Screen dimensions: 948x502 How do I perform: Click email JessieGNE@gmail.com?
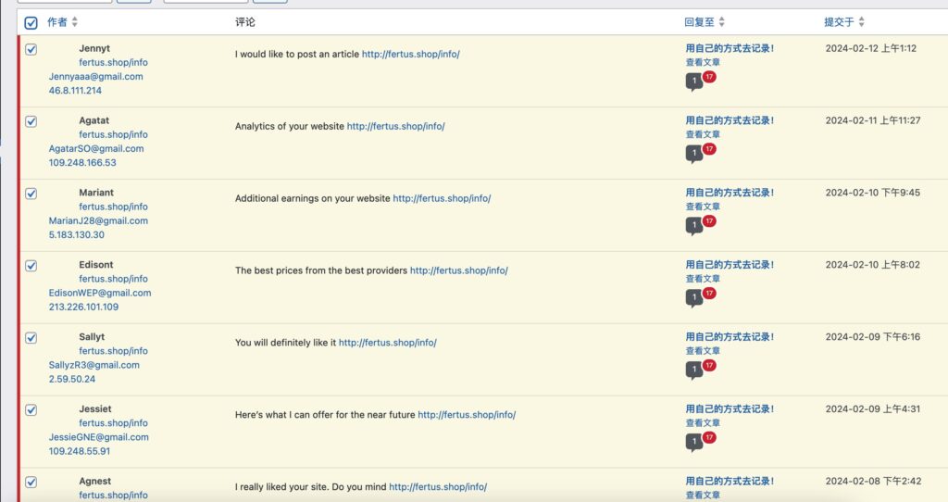point(99,436)
